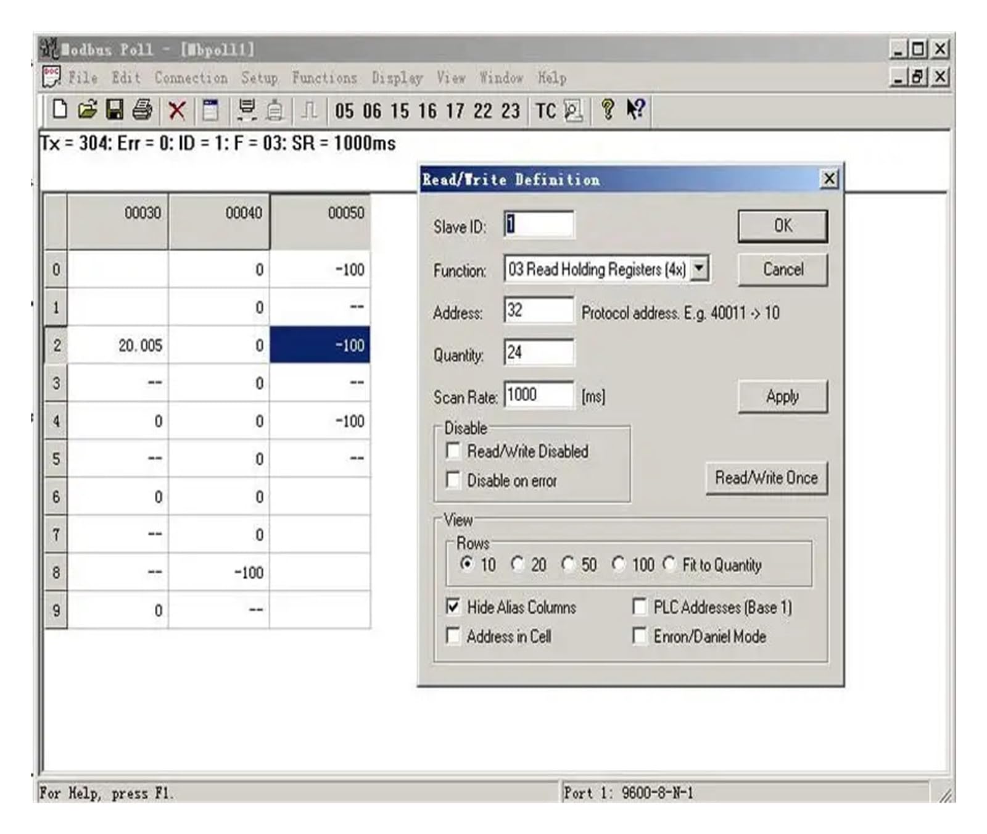Select function 06 in the toolbar

coord(372,111)
